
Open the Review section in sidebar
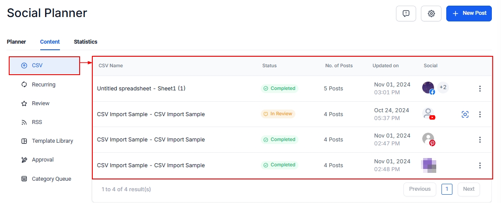[x=40, y=103]
